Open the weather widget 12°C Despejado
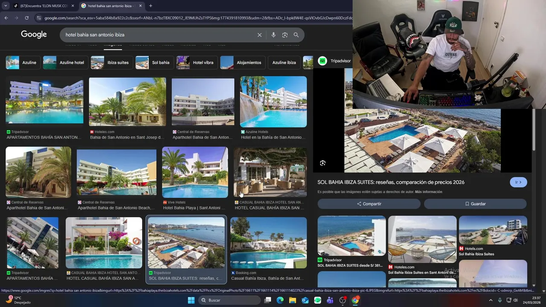 tap(18, 300)
